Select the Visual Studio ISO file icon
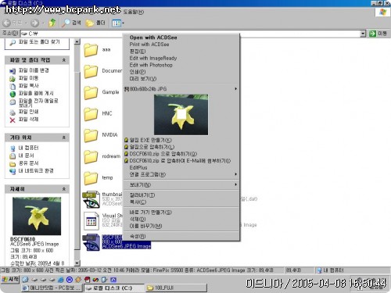 coord(91,221)
